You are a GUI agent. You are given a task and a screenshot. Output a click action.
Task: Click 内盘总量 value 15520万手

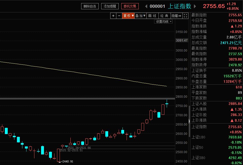[x=233, y=76]
